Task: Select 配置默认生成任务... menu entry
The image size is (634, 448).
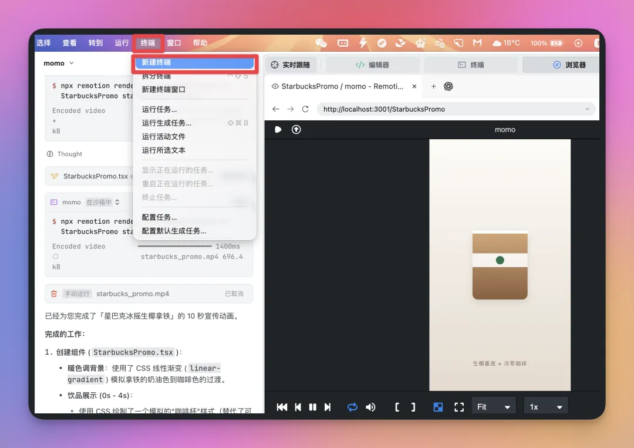Action: point(195,231)
